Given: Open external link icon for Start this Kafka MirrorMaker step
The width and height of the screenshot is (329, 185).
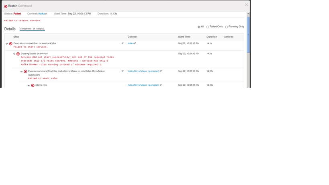Looking at the screenshot, I should 123,71.
